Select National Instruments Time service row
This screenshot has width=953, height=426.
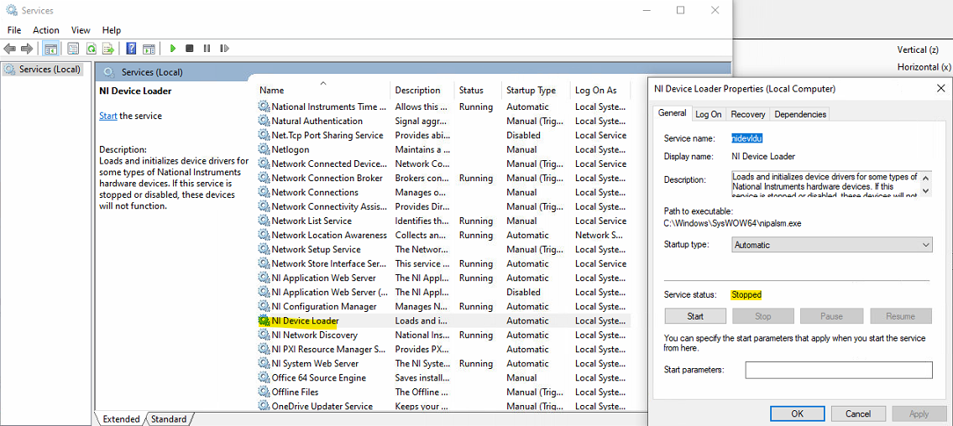tap(443, 106)
